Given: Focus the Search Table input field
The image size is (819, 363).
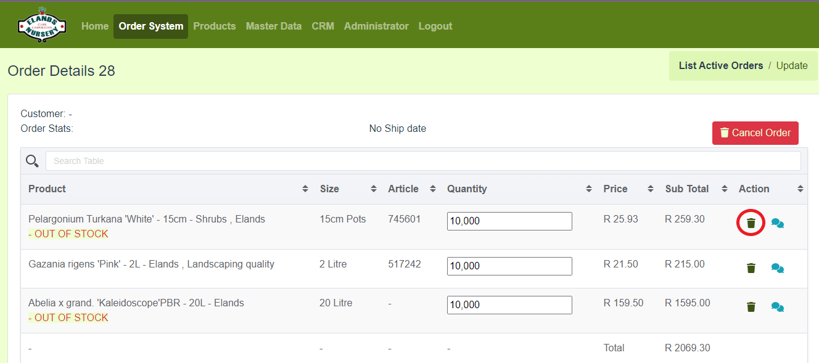Looking at the screenshot, I should 422,161.
